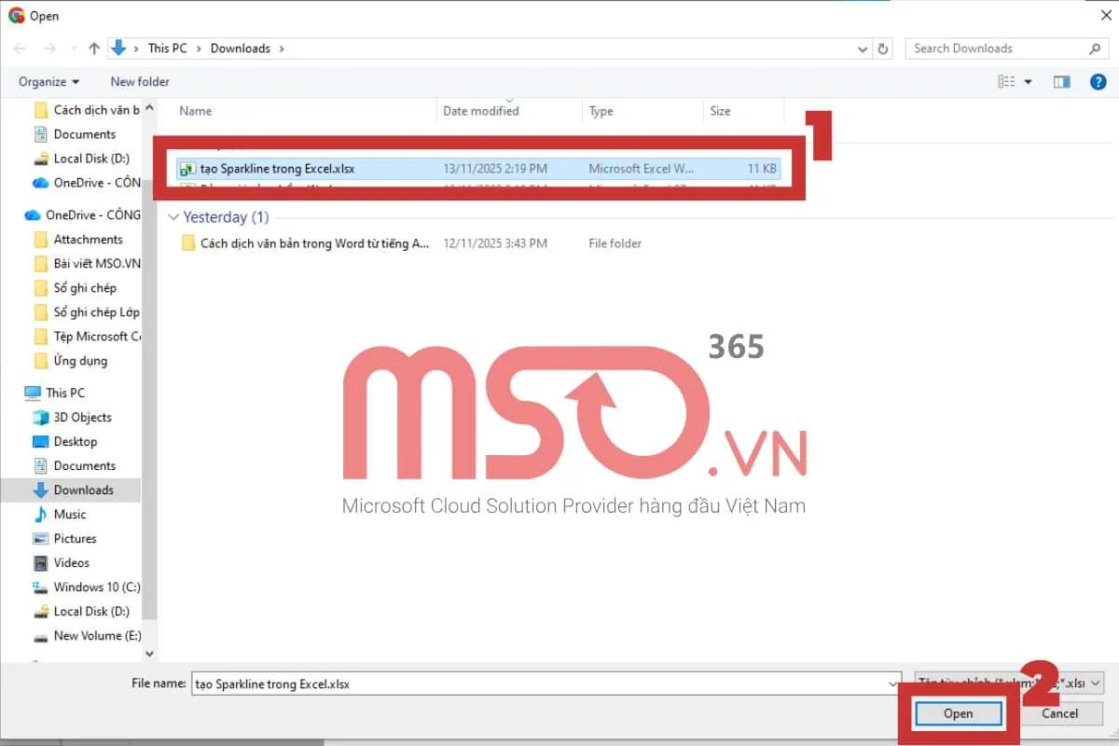Select Windows 10 (C:) drive

(x=96, y=587)
